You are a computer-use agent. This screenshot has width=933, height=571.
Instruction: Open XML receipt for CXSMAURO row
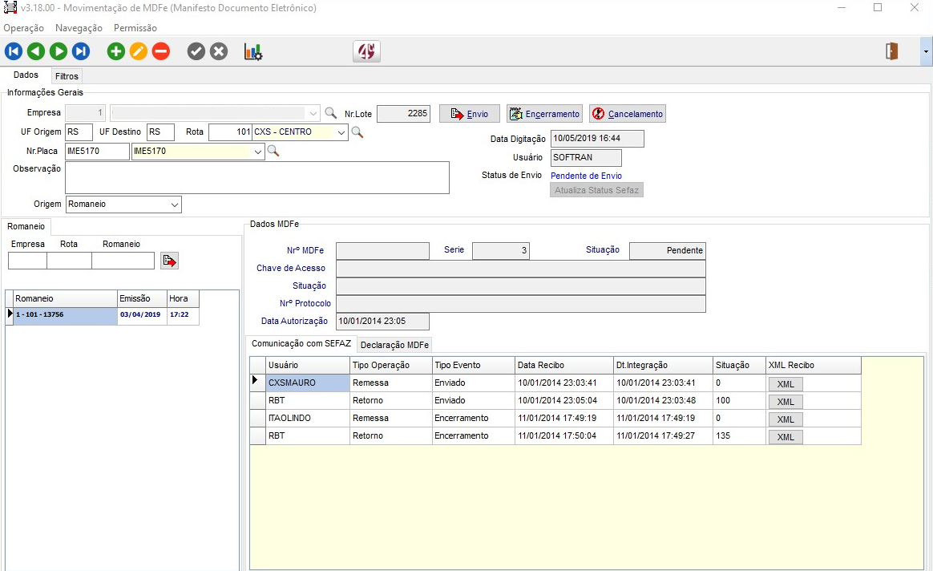pyautogui.click(x=786, y=384)
